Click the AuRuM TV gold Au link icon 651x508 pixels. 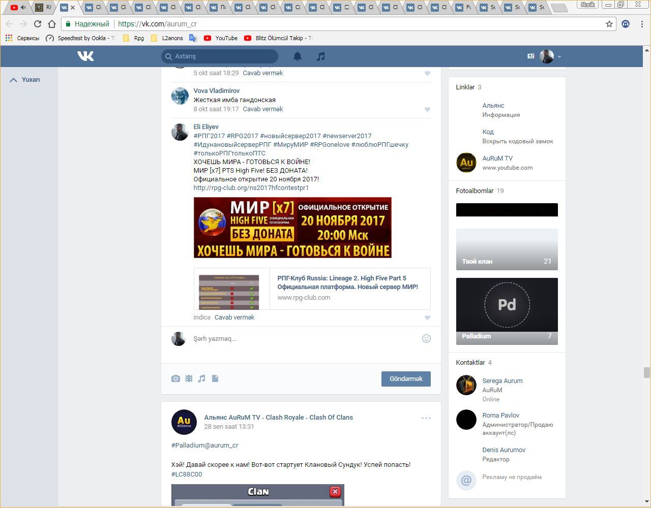pos(466,163)
